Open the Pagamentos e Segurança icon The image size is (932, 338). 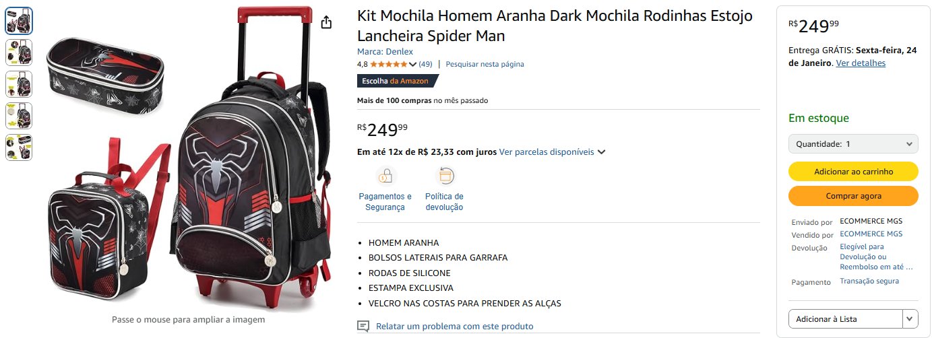click(385, 176)
